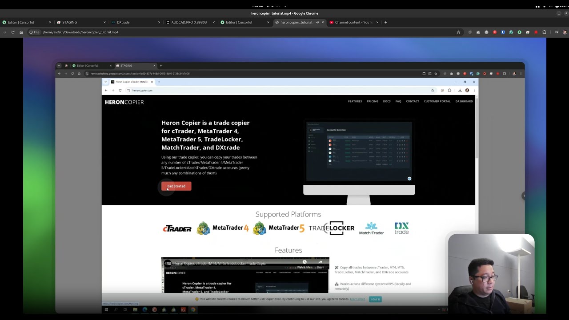
Task: Close the AUDCAD.PRO tab
Action: (x=214, y=22)
